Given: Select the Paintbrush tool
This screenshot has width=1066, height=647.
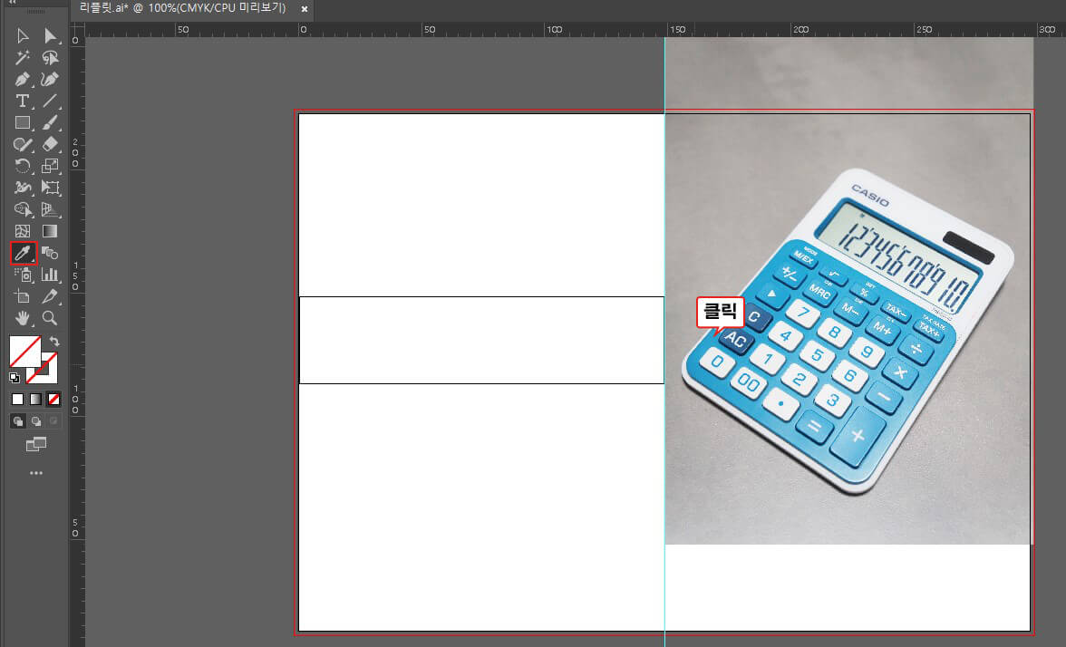Looking at the screenshot, I should tap(50, 122).
